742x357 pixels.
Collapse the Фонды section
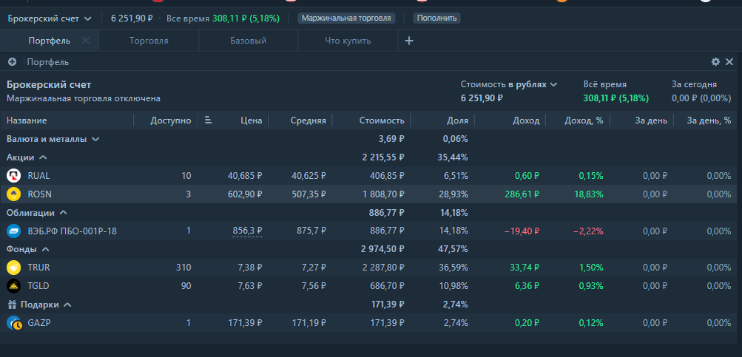pos(28,249)
